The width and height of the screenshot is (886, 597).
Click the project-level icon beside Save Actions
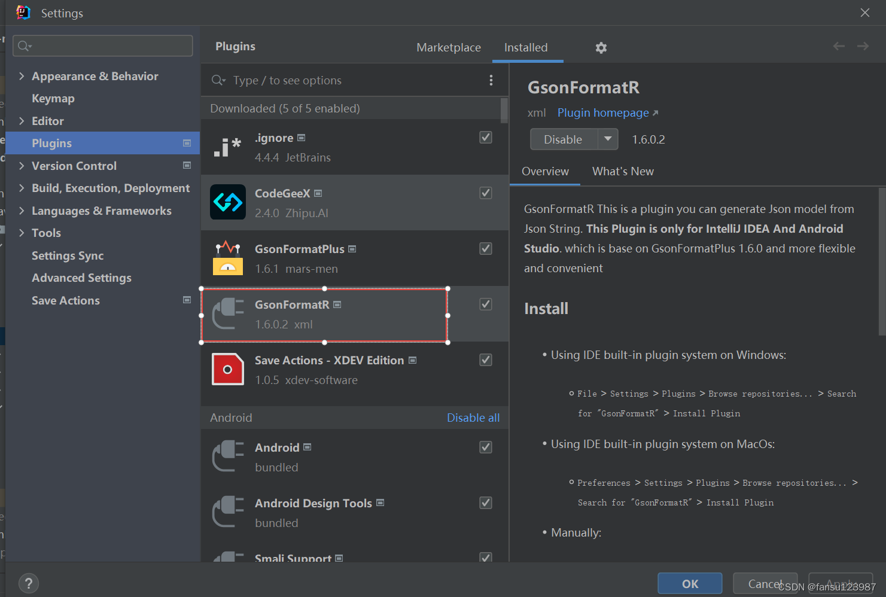pos(187,300)
